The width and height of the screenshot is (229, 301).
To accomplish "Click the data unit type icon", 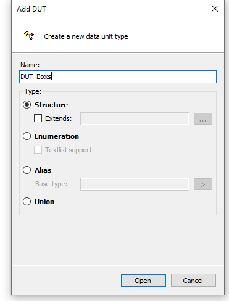I will (x=29, y=36).
